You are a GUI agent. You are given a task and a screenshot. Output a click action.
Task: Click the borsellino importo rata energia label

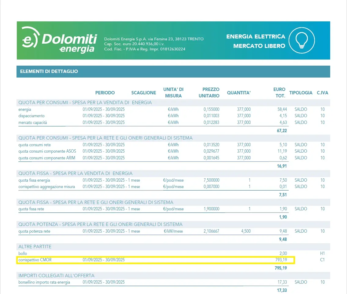coord(44,282)
